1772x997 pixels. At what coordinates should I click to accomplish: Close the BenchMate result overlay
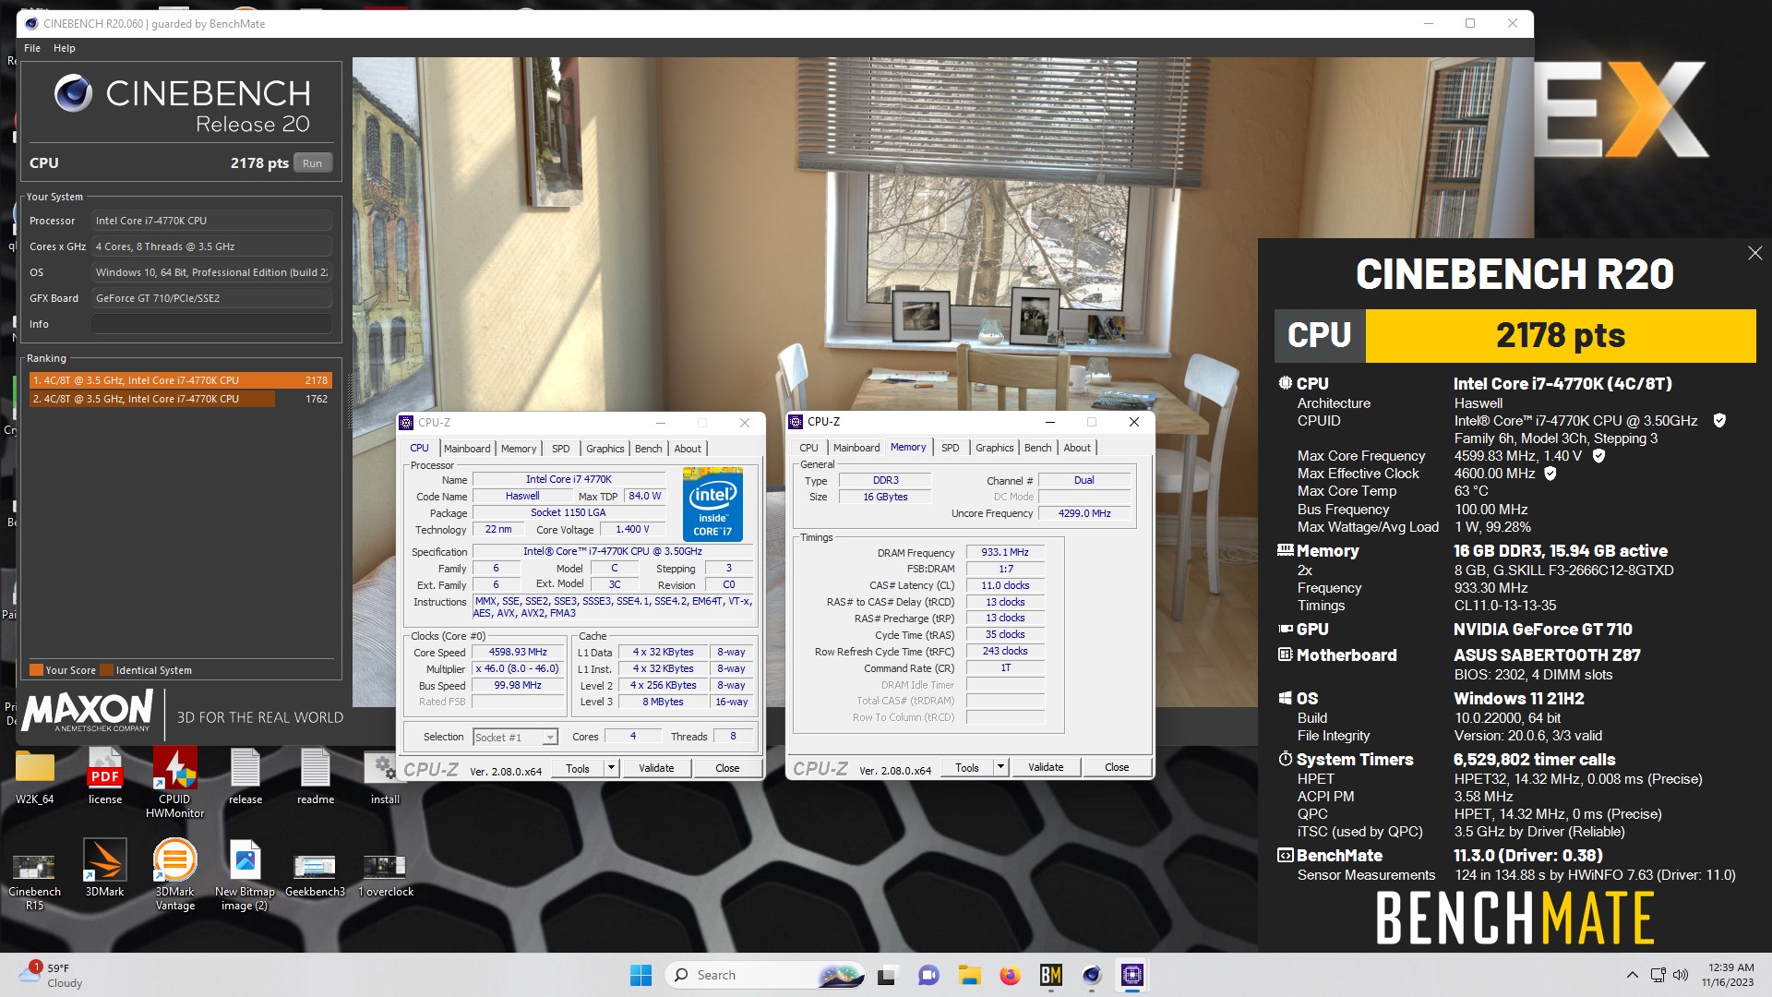(1754, 253)
